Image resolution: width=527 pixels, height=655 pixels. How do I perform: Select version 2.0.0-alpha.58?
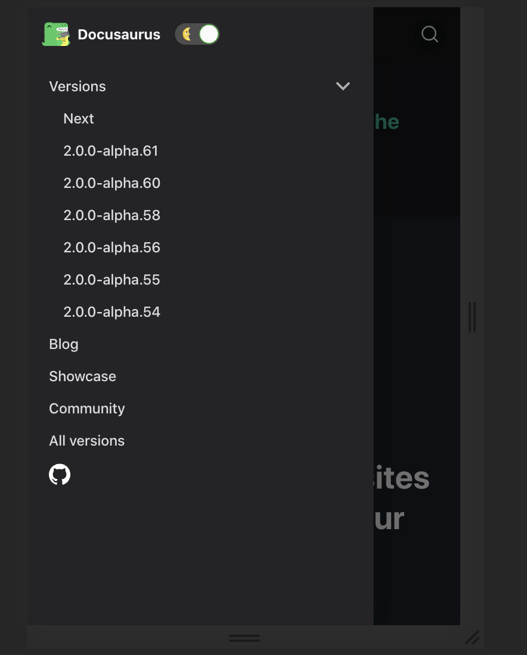[111, 215]
